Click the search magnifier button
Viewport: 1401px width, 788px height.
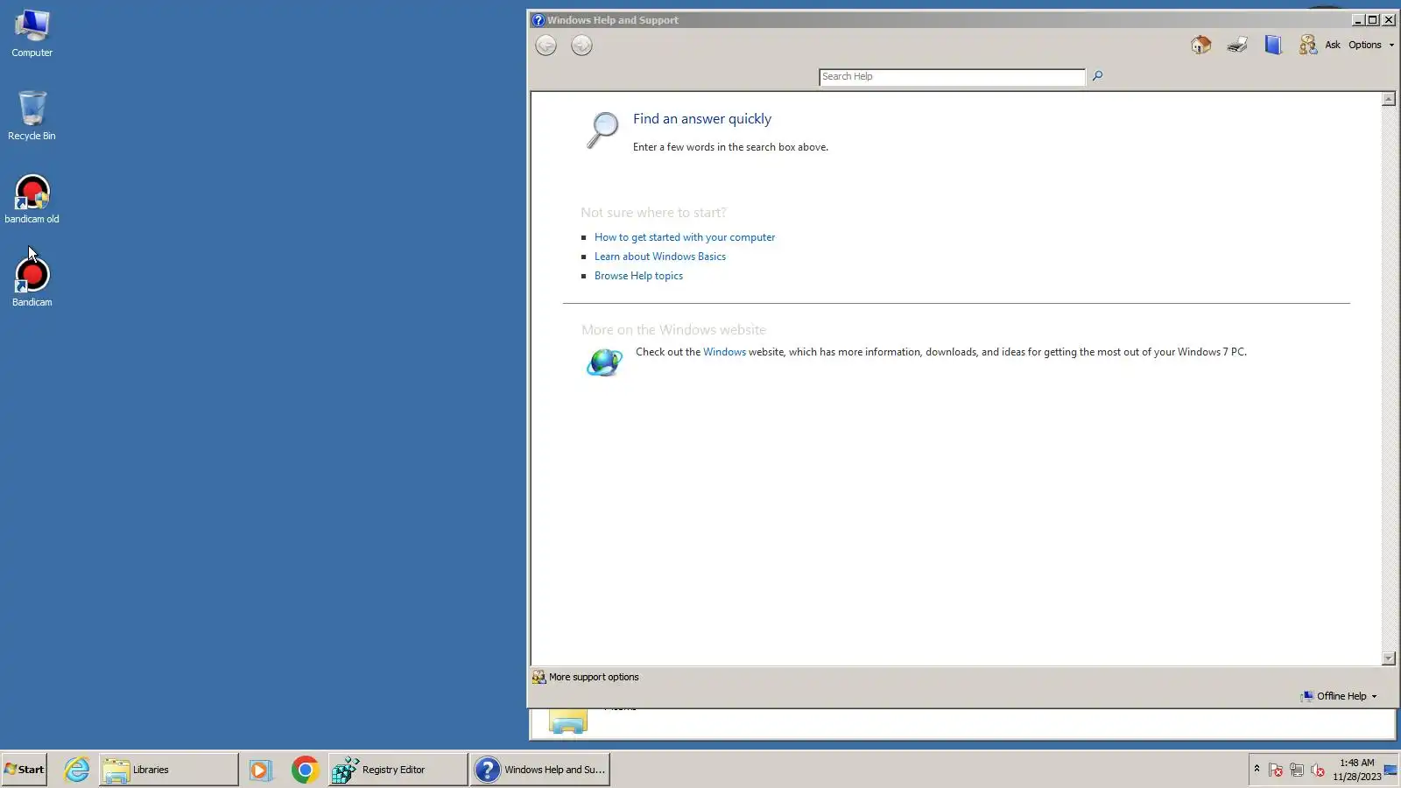[1097, 76]
